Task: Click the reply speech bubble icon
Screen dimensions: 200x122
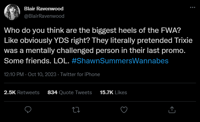Action: click(28, 110)
